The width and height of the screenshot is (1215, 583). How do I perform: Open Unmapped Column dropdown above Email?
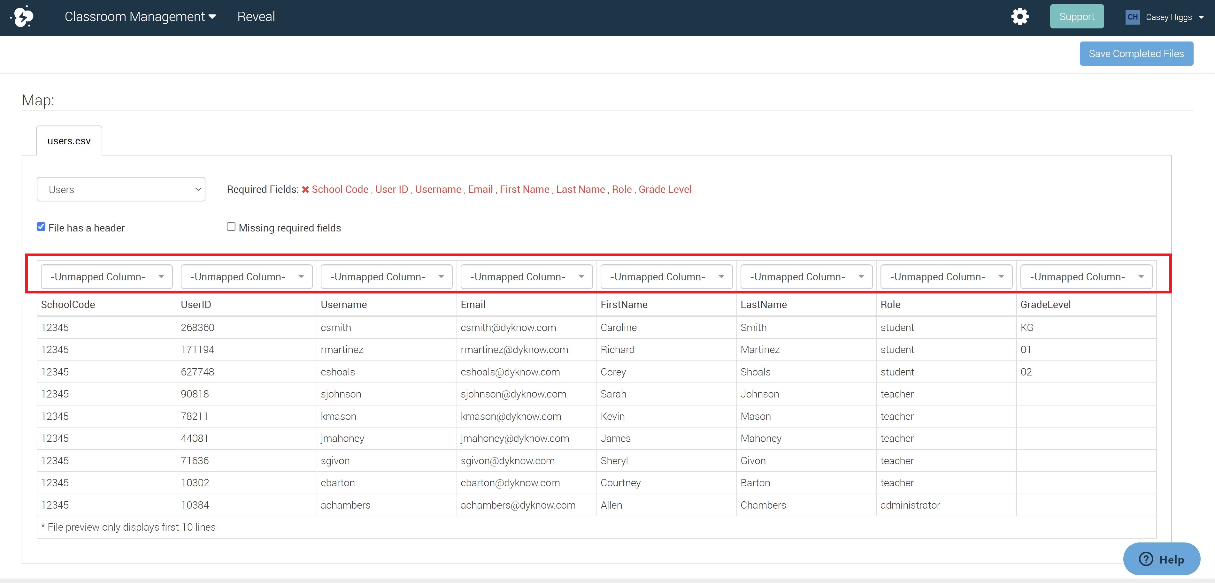pyautogui.click(x=527, y=277)
